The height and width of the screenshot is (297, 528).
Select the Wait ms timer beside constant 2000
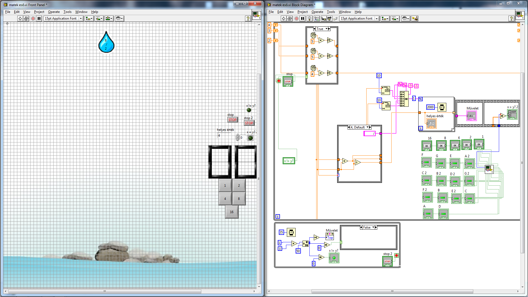(x=442, y=107)
